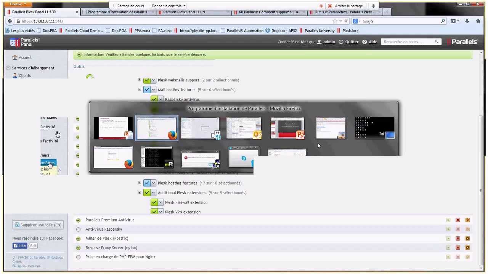Open a new Firefox tab
This screenshot has height=274, width=488.
click(x=387, y=12)
